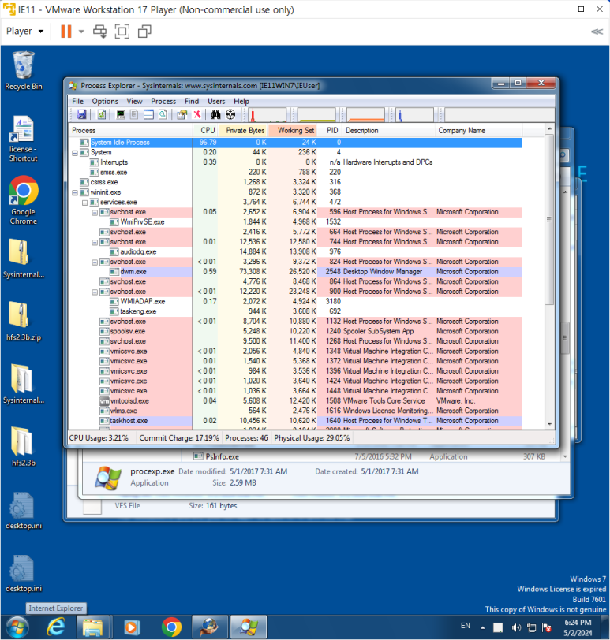This screenshot has height=640, width=610.
Task: Click the Process Explorer taskbar button
Action: 249,627
